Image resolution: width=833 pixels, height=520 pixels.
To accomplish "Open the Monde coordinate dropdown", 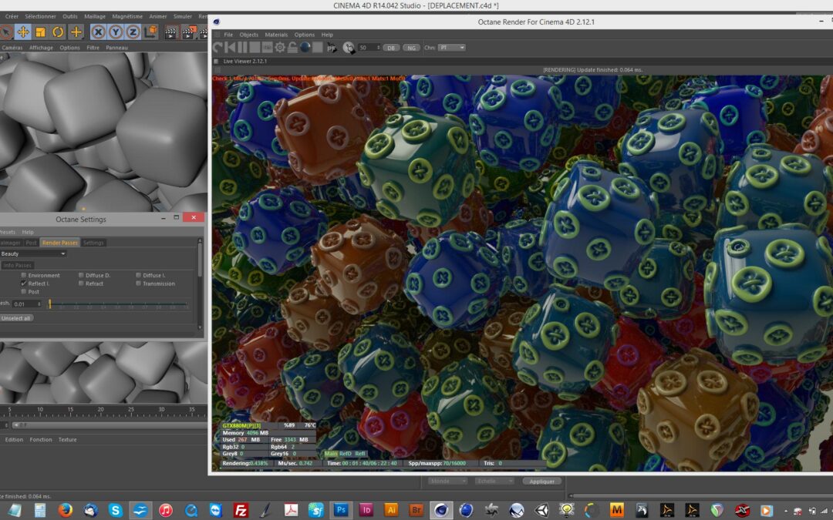I will (448, 481).
